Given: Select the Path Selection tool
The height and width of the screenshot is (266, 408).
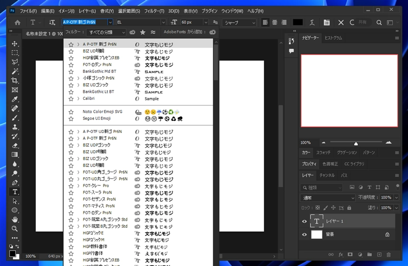Looking at the screenshot, I should (x=15, y=201).
